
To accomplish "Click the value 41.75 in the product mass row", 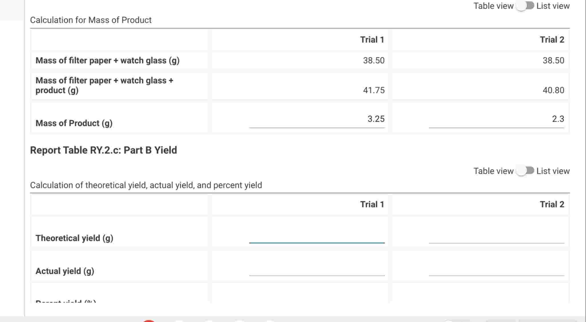I will click(374, 90).
